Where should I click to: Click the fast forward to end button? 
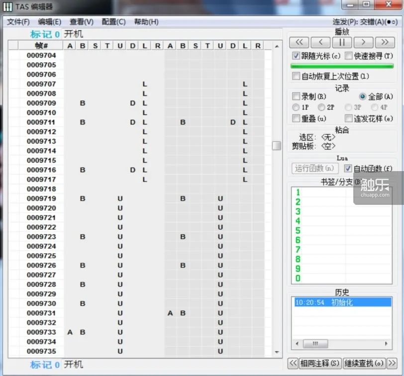(385, 42)
